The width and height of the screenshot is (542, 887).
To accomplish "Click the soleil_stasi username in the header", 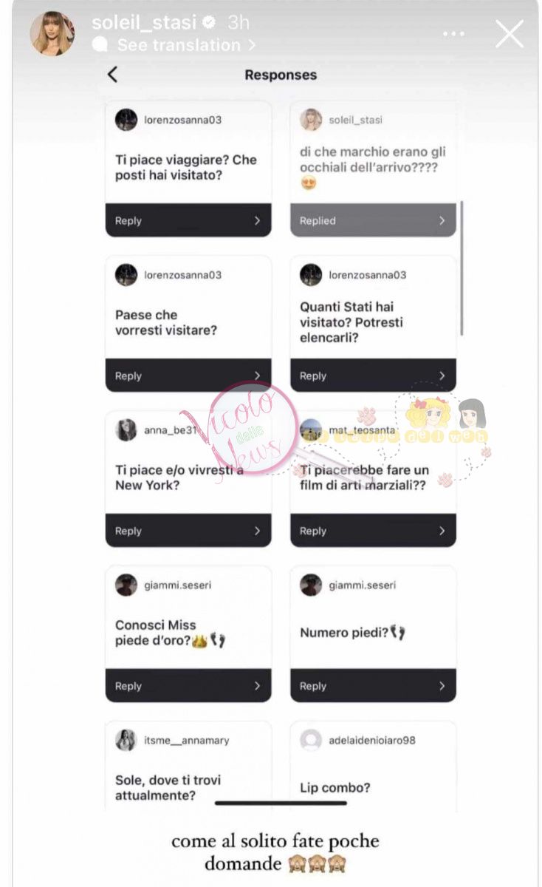I will pos(145,23).
